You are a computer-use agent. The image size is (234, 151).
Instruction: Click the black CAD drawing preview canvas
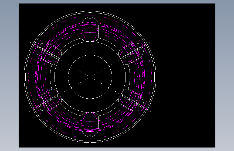(x=117, y=75)
